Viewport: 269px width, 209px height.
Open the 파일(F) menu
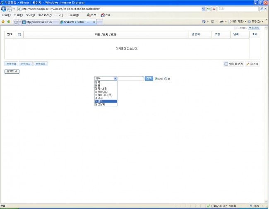6,15
